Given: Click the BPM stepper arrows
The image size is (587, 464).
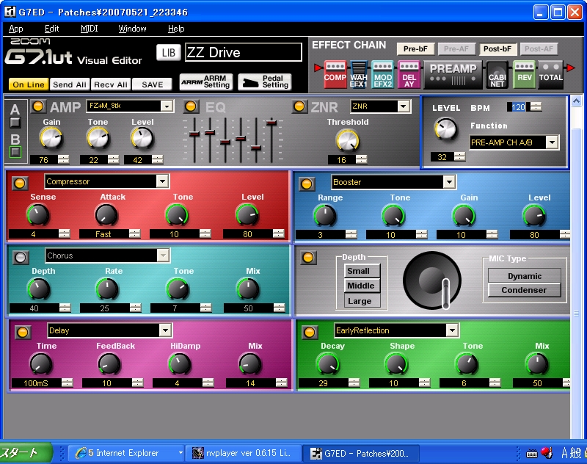Looking at the screenshot, I should 536,106.
